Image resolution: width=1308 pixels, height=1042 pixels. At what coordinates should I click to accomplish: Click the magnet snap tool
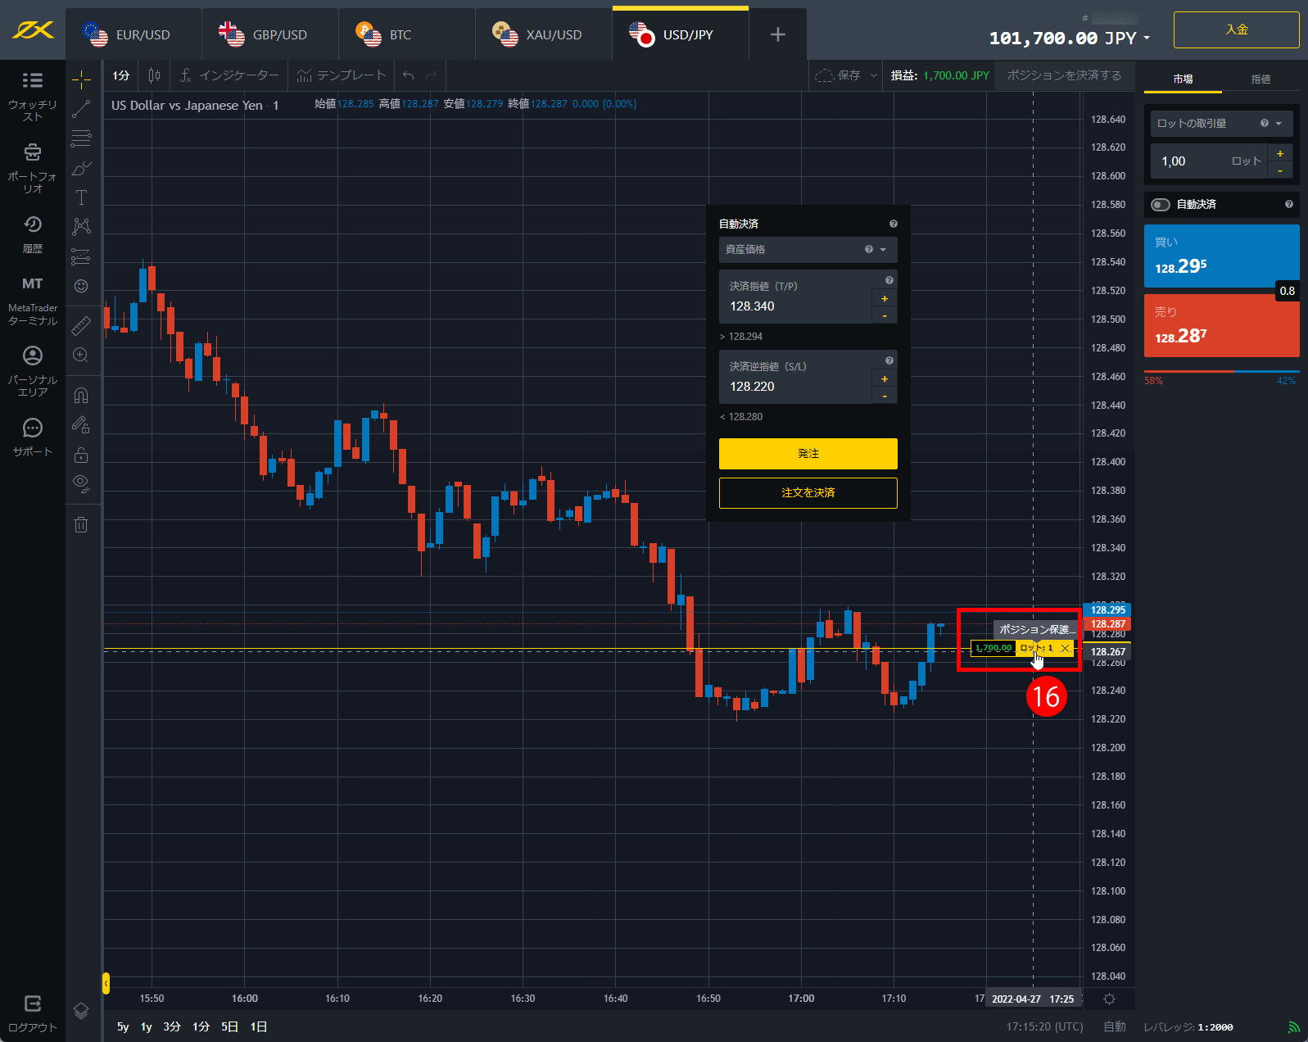[81, 396]
